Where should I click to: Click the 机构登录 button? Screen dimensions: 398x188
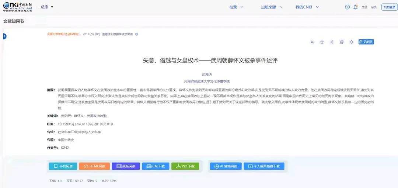(389, 7)
